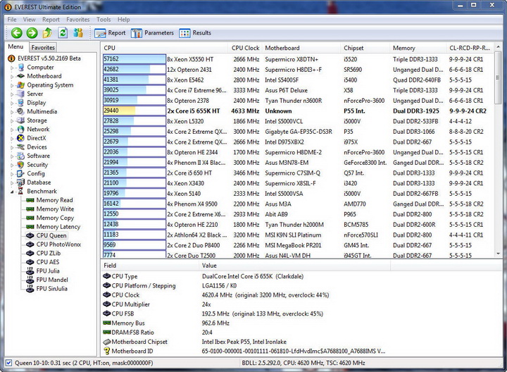Select CPU AES benchmark icon
The image size is (507, 372).
(x=30, y=262)
